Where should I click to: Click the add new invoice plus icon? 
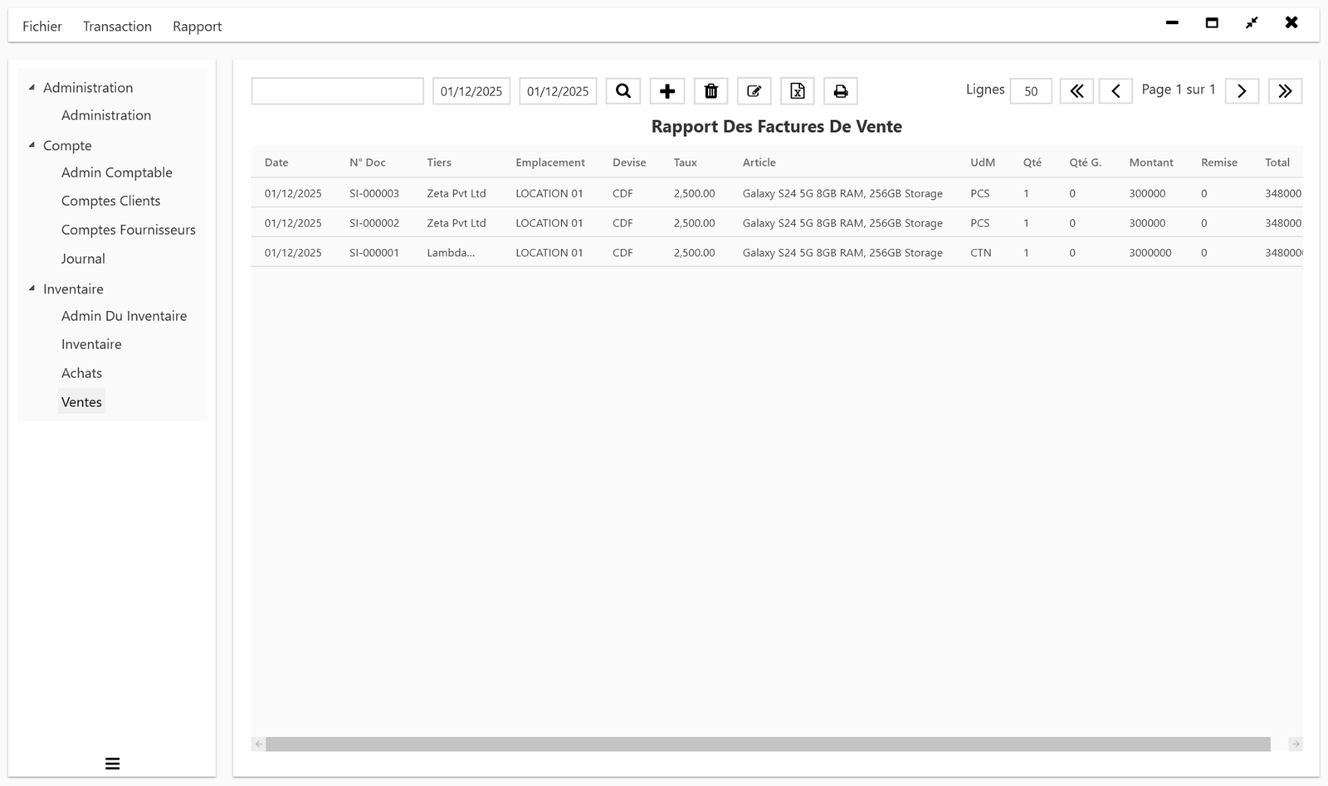[667, 91]
